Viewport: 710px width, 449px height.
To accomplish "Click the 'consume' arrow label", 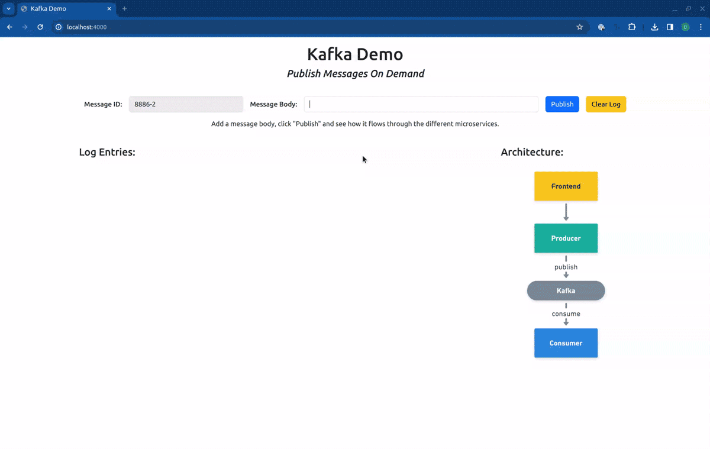I will click(566, 314).
